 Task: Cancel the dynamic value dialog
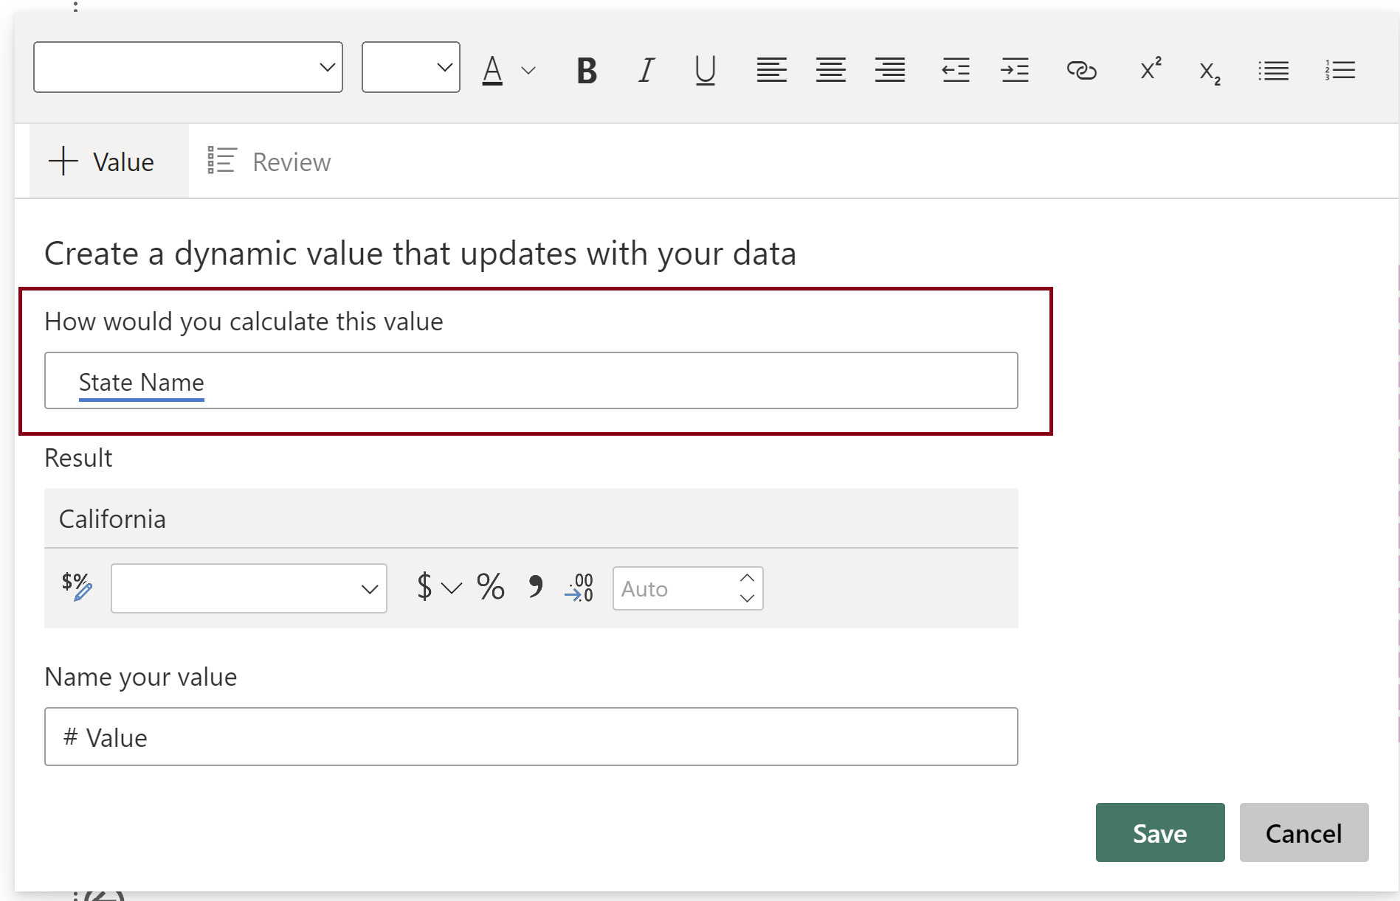(1303, 832)
